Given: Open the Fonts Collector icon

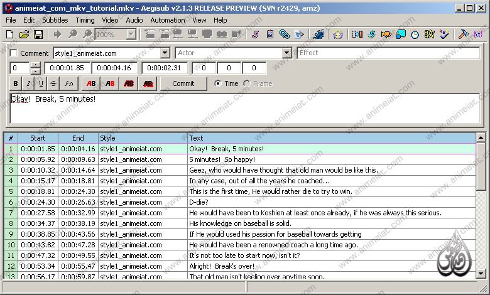Looking at the screenshot, I should tap(299, 35).
